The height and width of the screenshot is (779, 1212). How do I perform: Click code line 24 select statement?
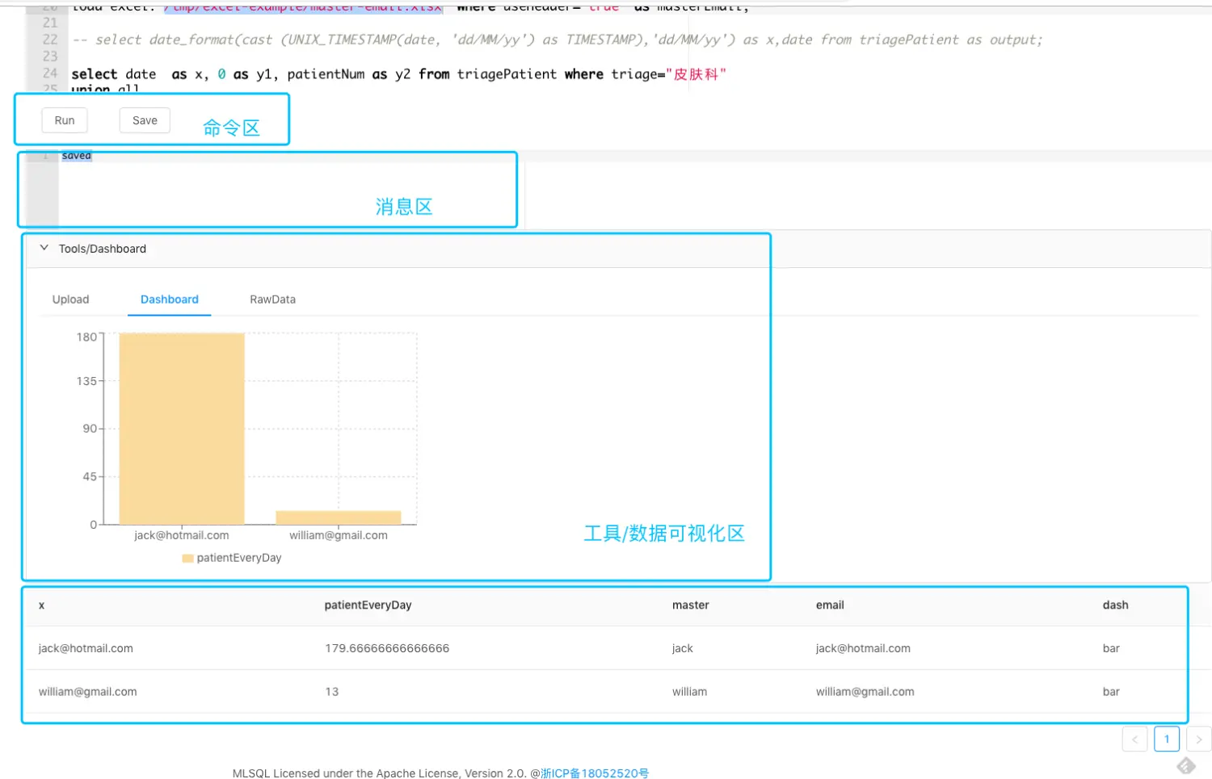tap(398, 74)
